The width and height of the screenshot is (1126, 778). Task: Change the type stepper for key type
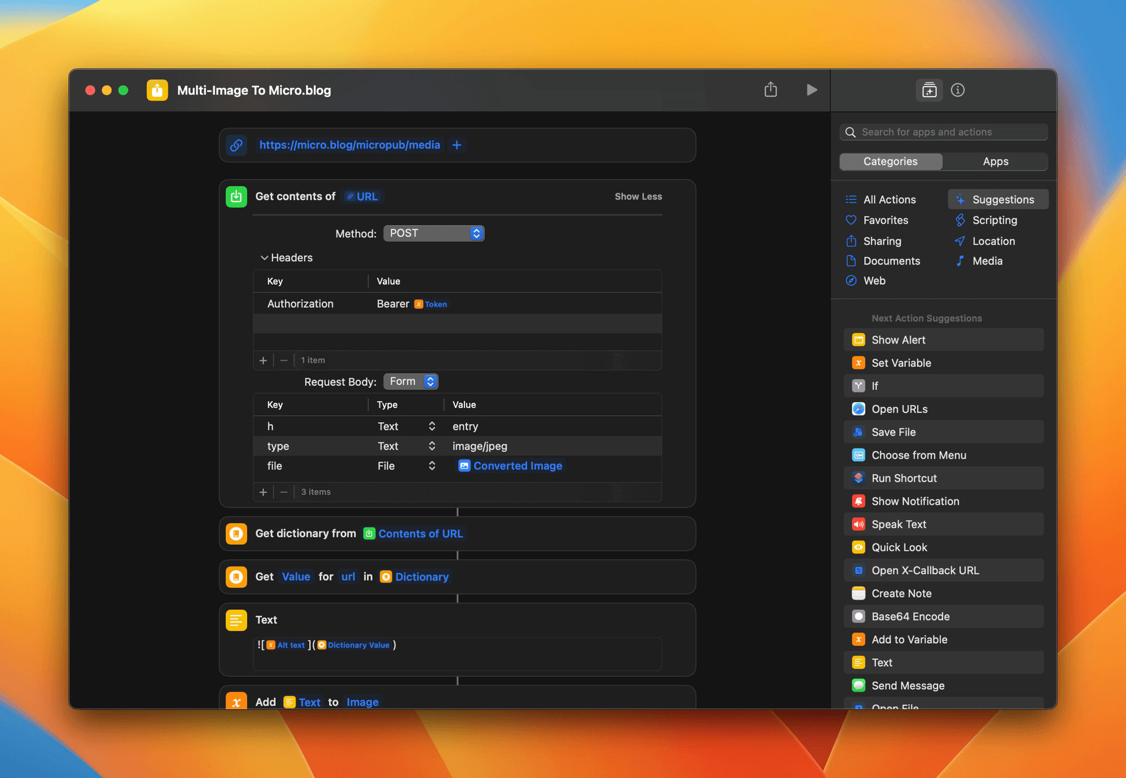click(x=432, y=446)
